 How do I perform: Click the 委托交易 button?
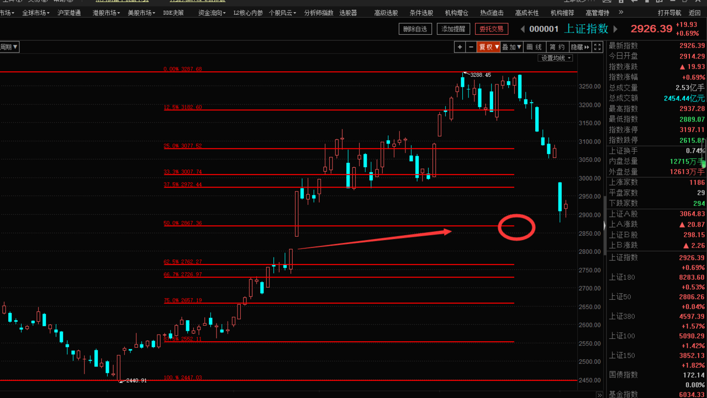pos(492,29)
